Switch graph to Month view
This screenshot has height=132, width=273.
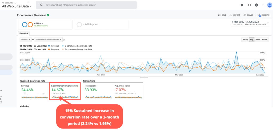pos(264,40)
